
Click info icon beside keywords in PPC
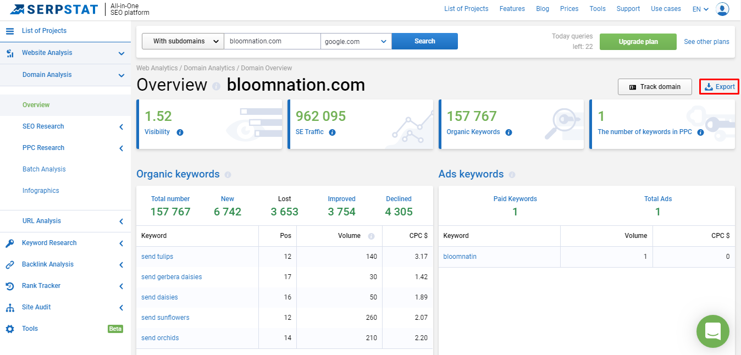700,132
